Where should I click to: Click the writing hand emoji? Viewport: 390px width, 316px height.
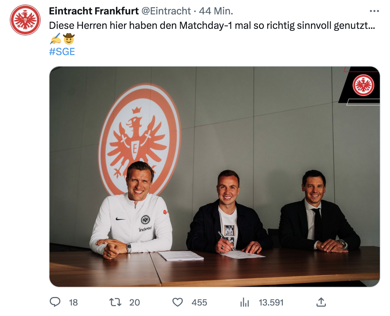pos(55,39)
